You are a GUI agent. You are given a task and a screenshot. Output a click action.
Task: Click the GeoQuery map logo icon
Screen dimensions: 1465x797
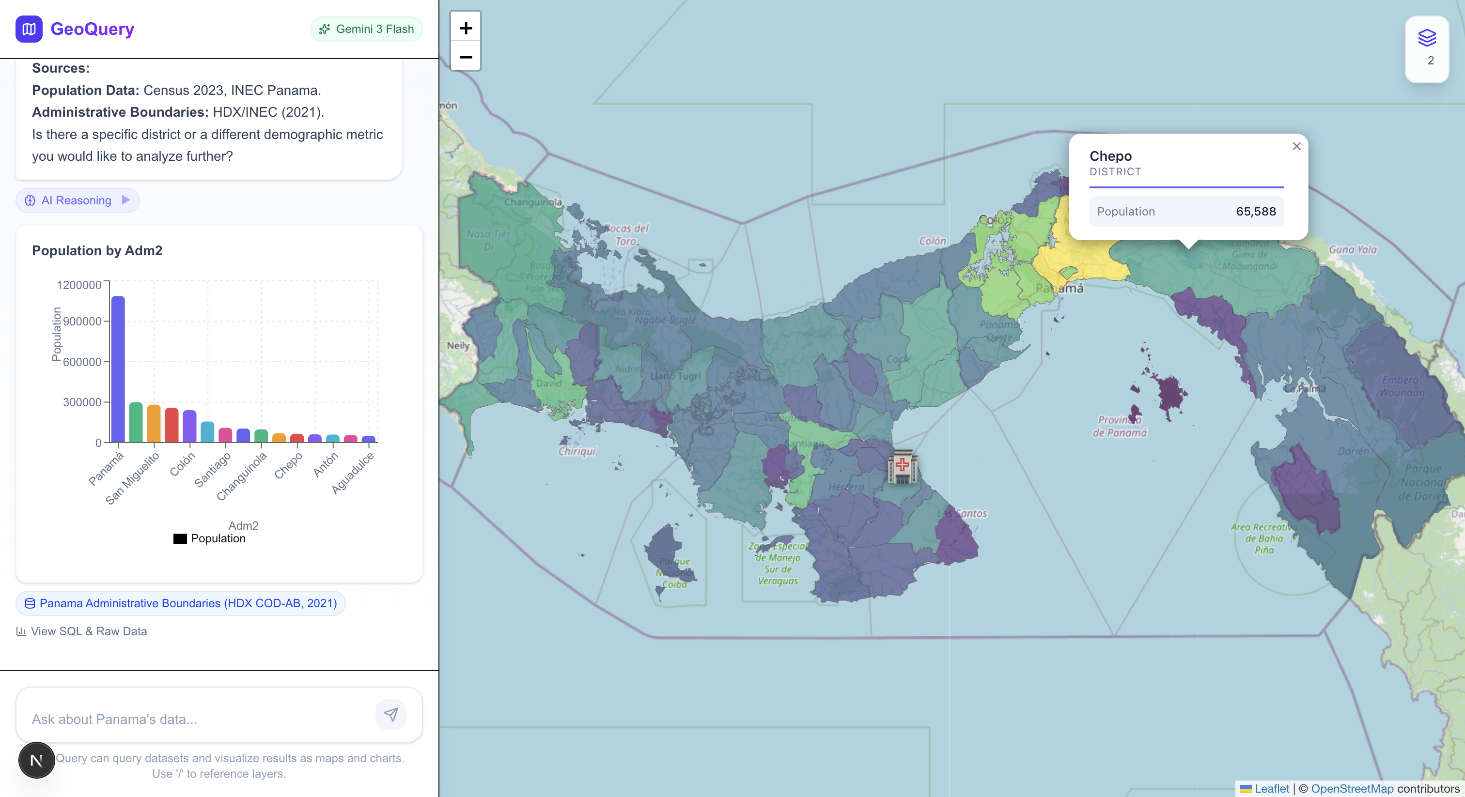[29, 29]
